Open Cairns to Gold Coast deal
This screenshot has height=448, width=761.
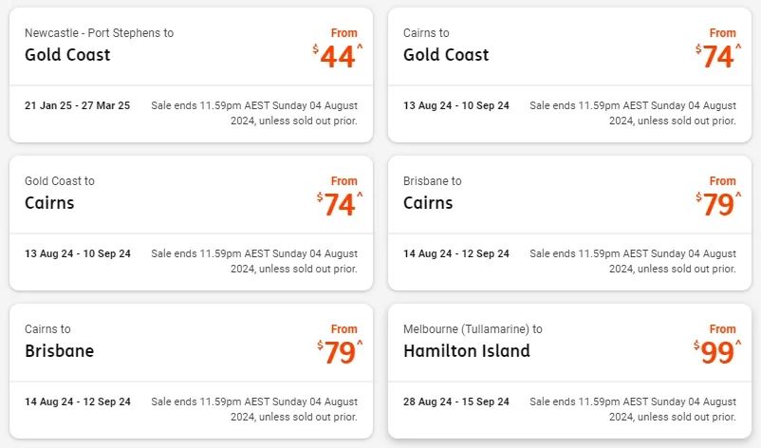tap(569, 75)
